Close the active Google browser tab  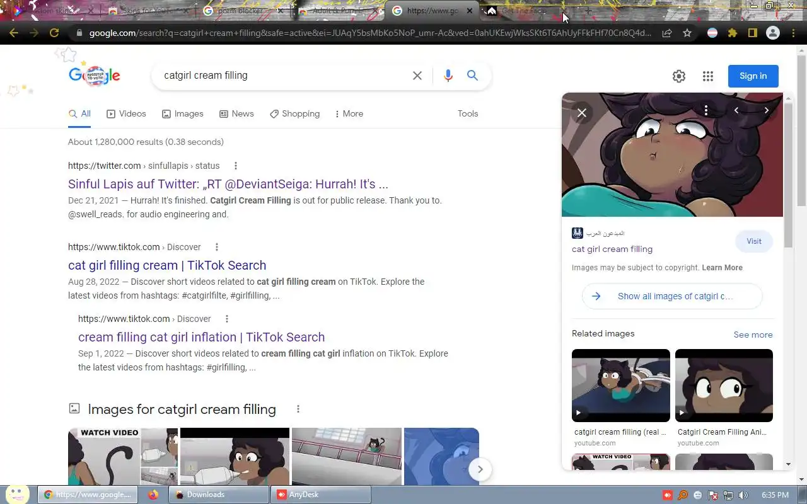point(470,11)
